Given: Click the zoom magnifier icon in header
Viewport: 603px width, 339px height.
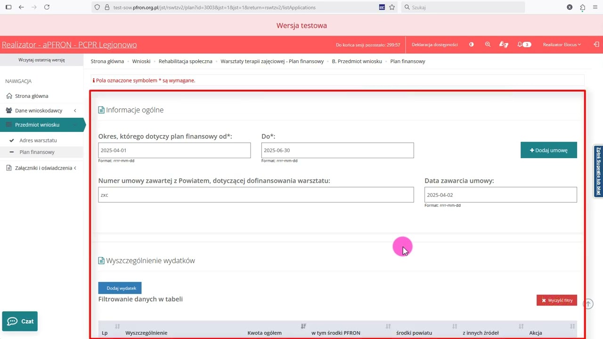Looking at the screenshot, I should click(488, 45).
